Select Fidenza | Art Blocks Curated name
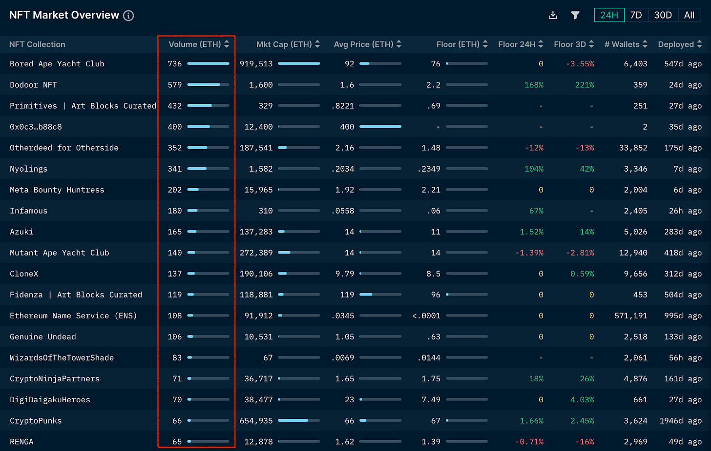 [x=76, y=294]
